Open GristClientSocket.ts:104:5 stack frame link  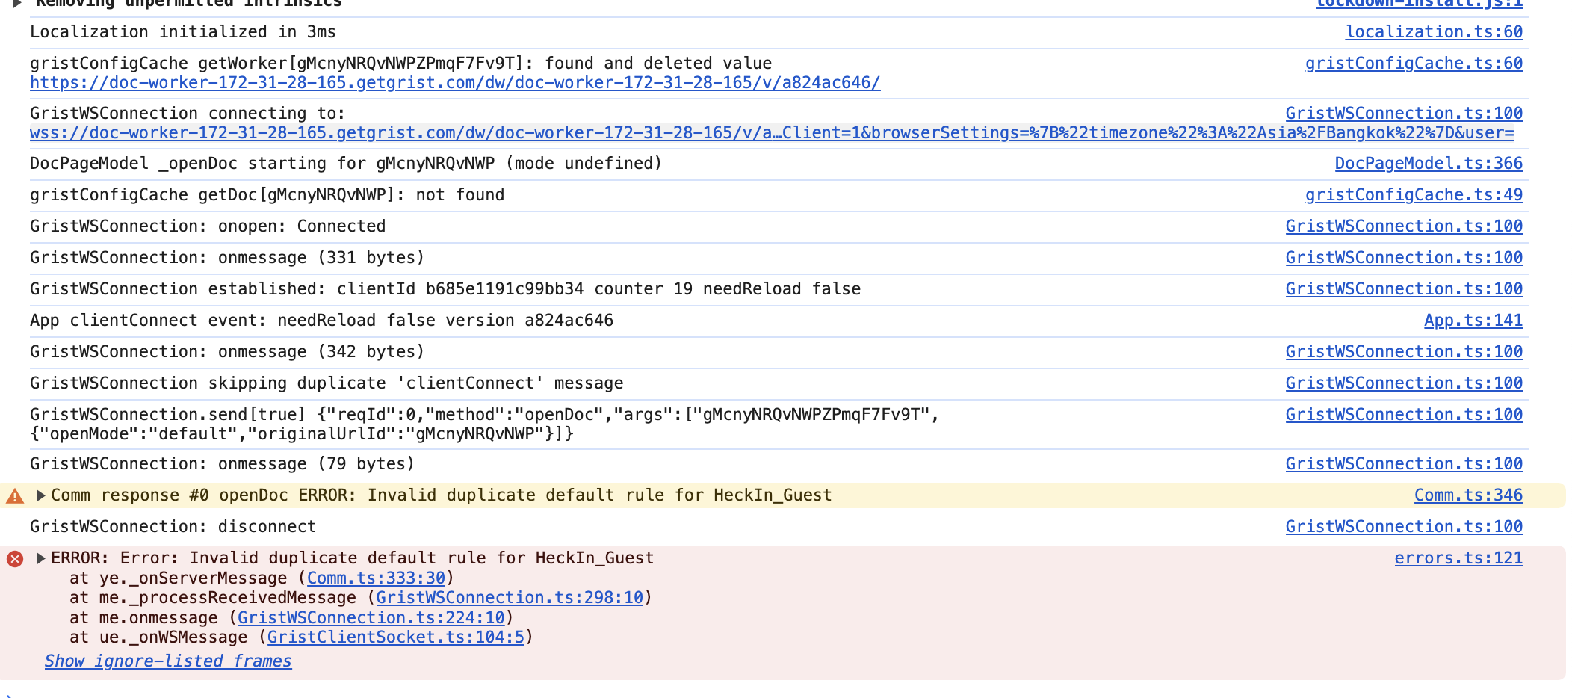coord(396,637)
